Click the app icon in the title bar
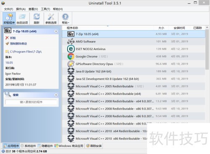The width and height of the screenshot is (210, 154). 3,3
